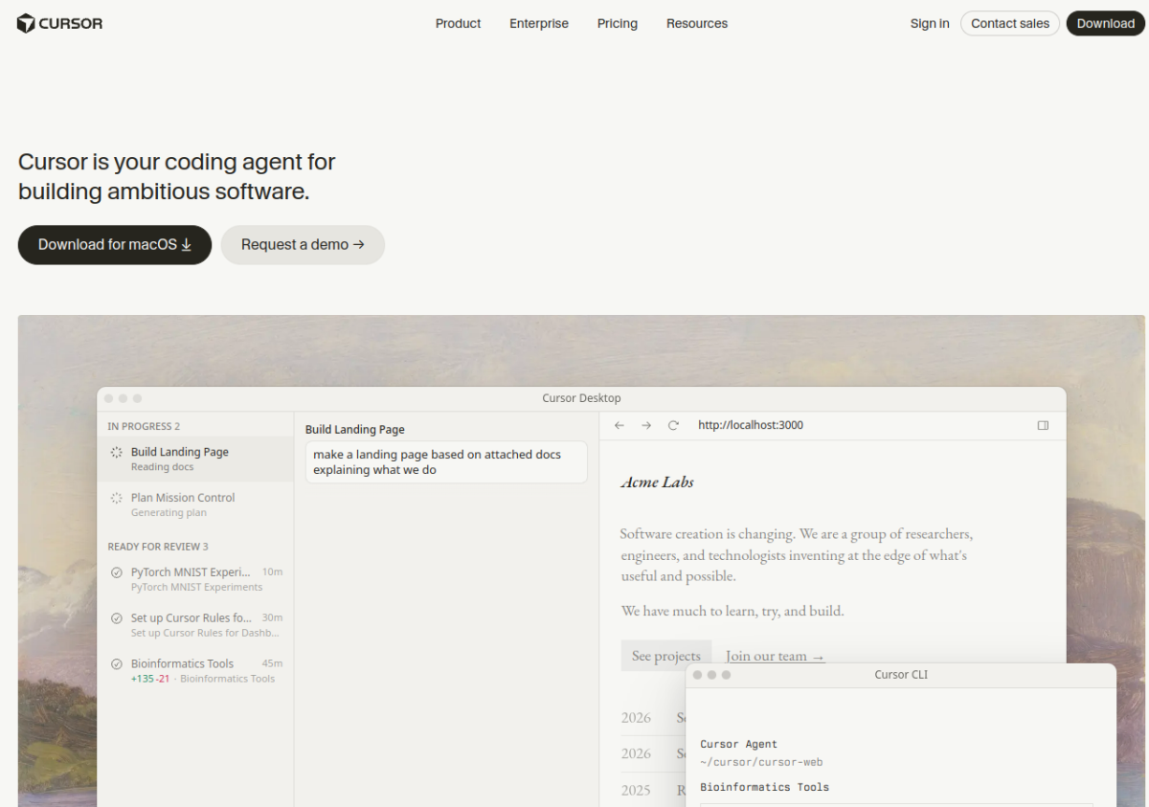
Task: Click check icon beside Set up Cursor Rules
Action: pyautogui.click(x=117, y=618)
